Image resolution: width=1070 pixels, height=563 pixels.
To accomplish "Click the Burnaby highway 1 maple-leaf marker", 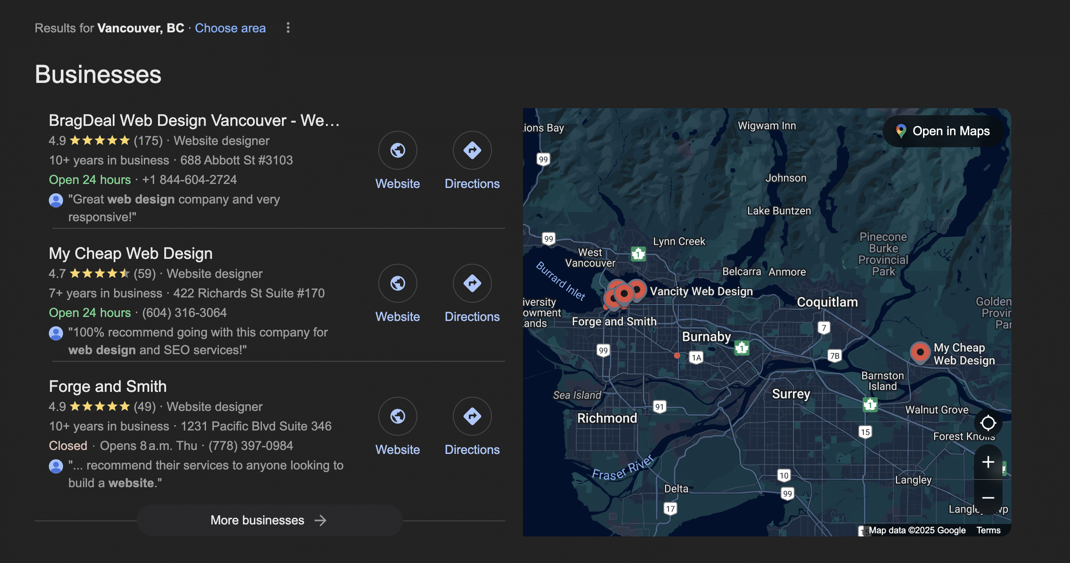I will pyautogui.click(x=742, y=348).
